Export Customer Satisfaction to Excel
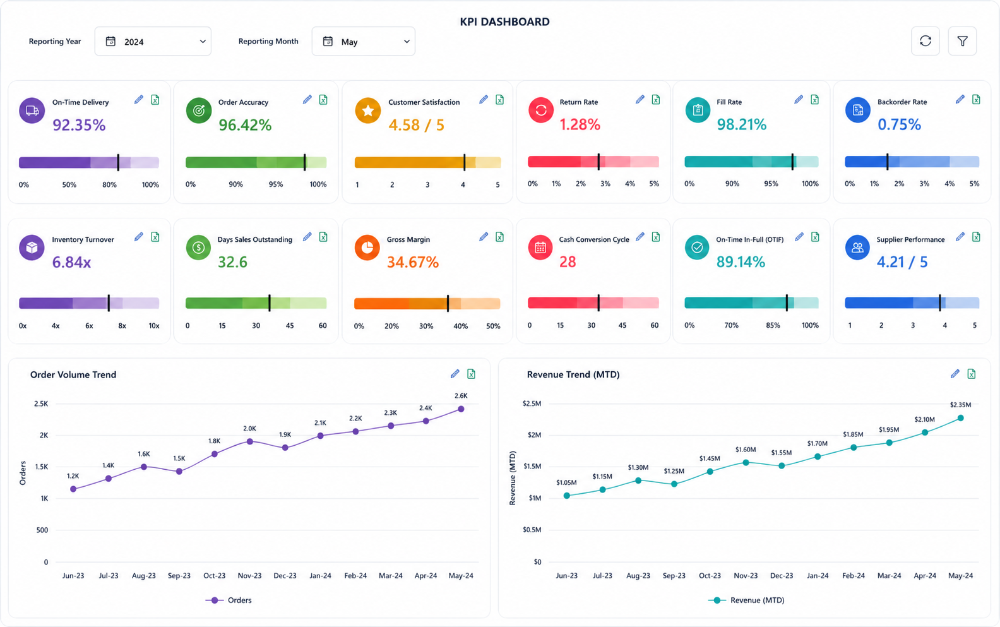 (500, 100)
